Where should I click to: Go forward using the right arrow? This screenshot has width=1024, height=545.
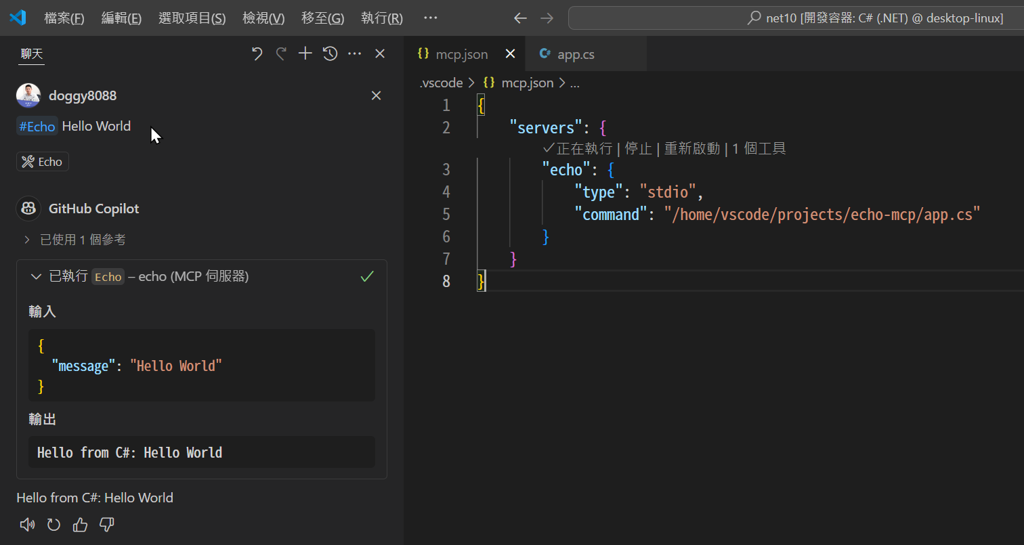[547, 18]
